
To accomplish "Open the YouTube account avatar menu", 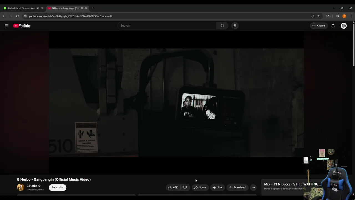I will pos(344,26).
